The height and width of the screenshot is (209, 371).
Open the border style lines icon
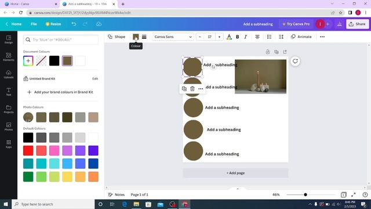point(144,37)
